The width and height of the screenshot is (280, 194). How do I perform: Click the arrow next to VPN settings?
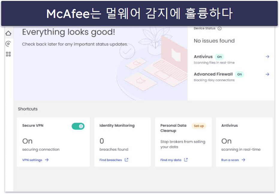coord(47,160)
